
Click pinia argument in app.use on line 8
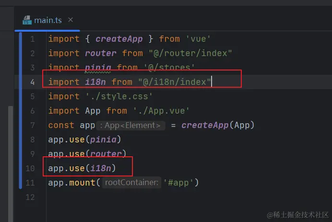(x=103, y=140)
